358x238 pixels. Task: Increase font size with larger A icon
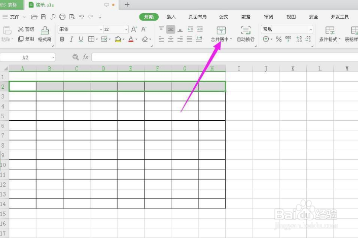point(134,29)
